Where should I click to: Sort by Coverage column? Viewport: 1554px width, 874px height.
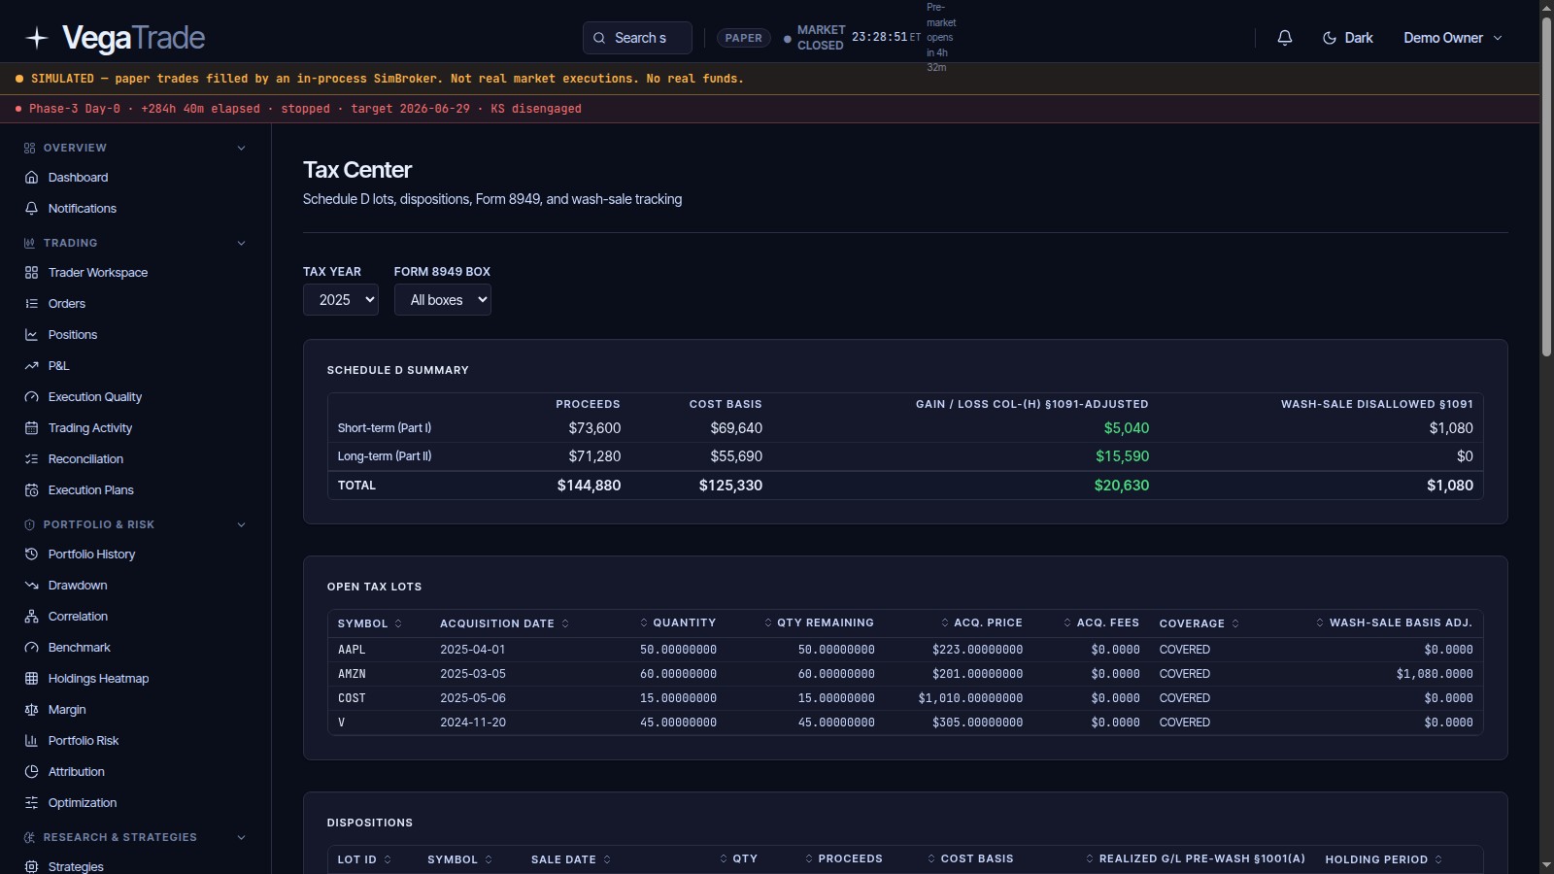[1199, 623]
